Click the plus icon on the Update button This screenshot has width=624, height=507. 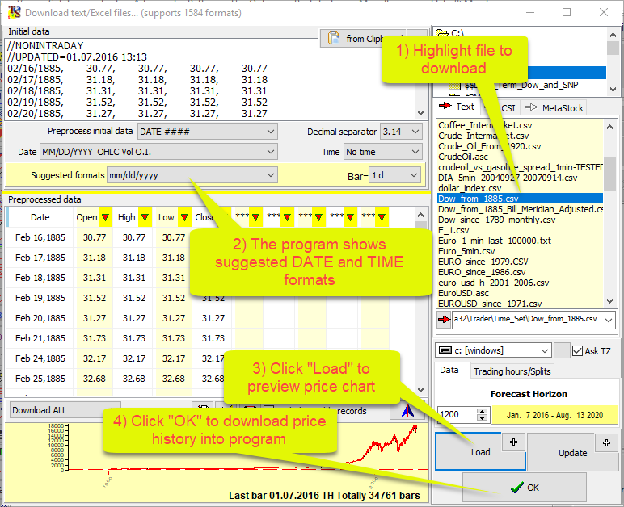(606, 442)
